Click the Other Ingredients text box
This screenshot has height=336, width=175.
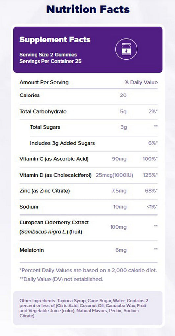(x=88, y=308)
